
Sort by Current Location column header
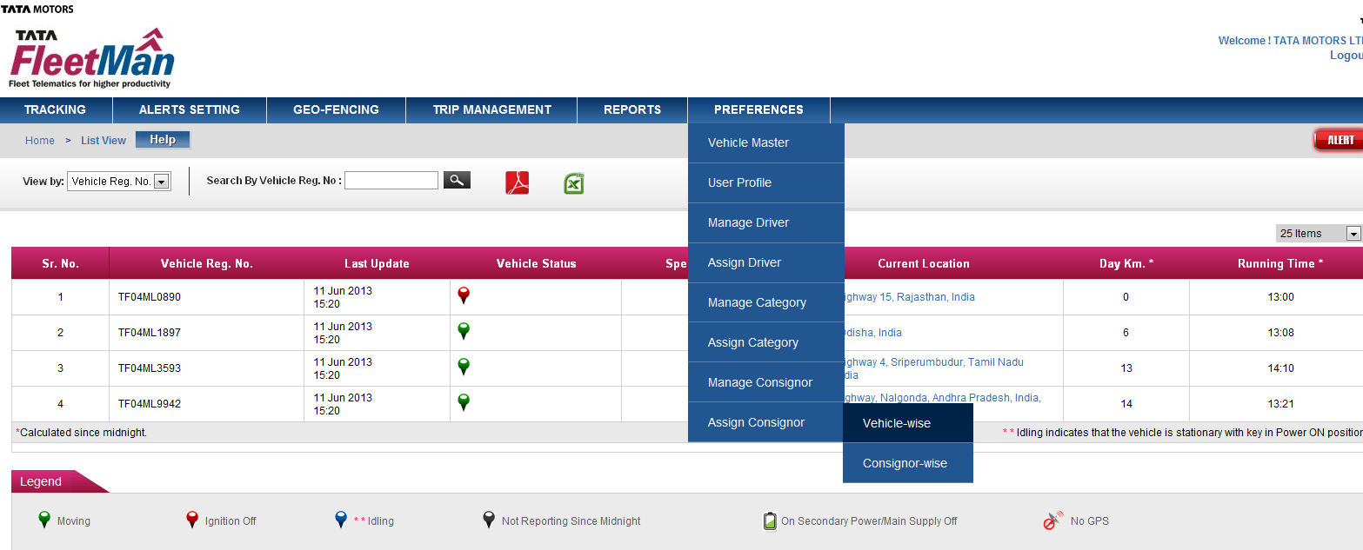(923, 263)
